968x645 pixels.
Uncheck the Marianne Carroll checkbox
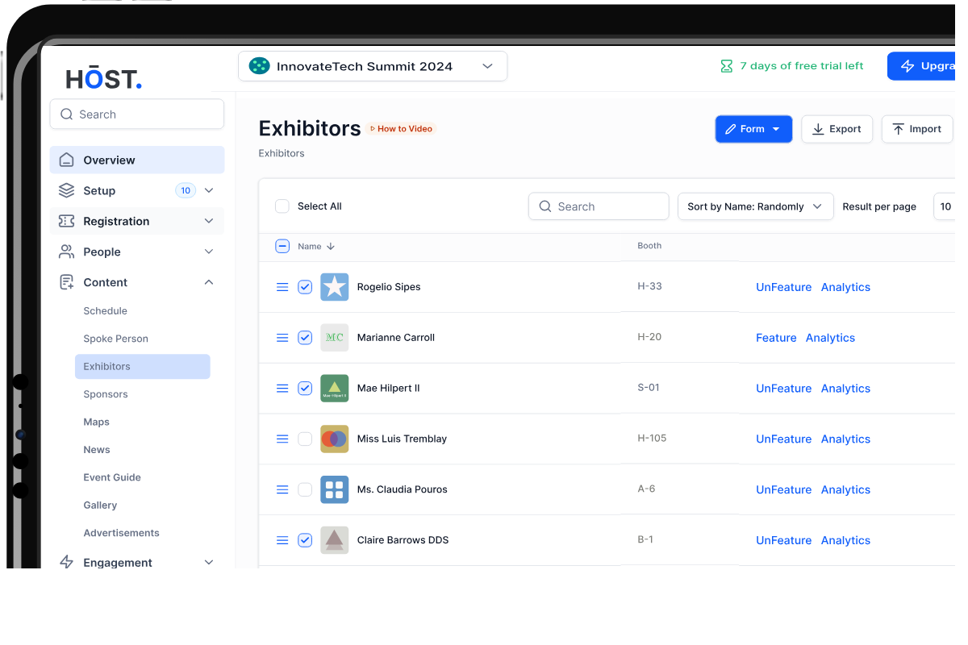[305, 338]
